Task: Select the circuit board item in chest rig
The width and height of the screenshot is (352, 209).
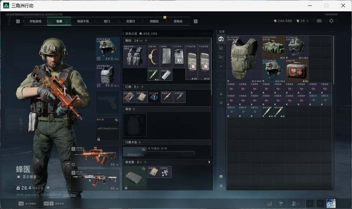Action: (179, 56)
